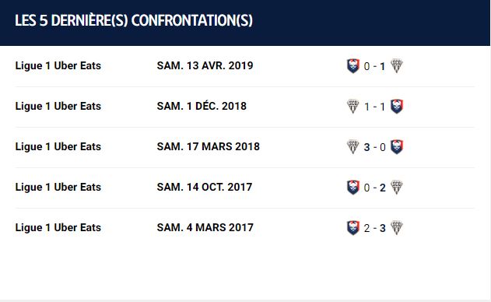Open the 0 - 2 score result

pyautogui.click(x=374, y=188)
